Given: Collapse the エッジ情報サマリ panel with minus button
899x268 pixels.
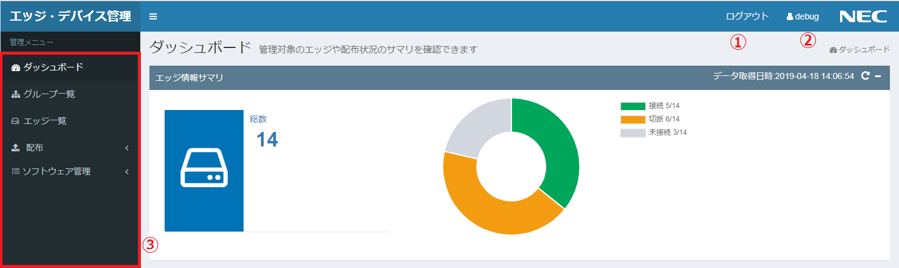Looking at the screenshot, I should (878, 76).
